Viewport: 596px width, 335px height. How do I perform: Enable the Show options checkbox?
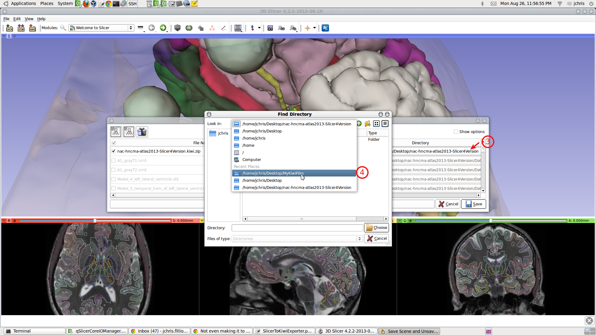coord(456,132)
